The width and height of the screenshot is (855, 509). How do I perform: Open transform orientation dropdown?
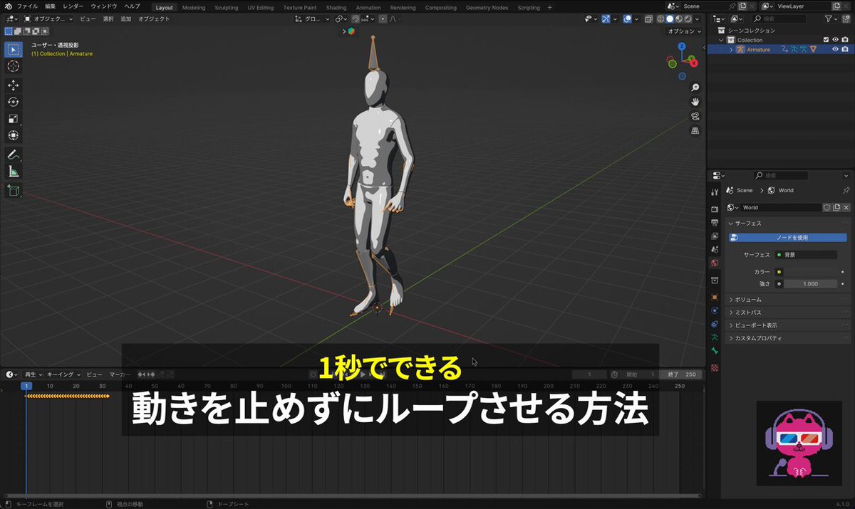click(312, 19)
